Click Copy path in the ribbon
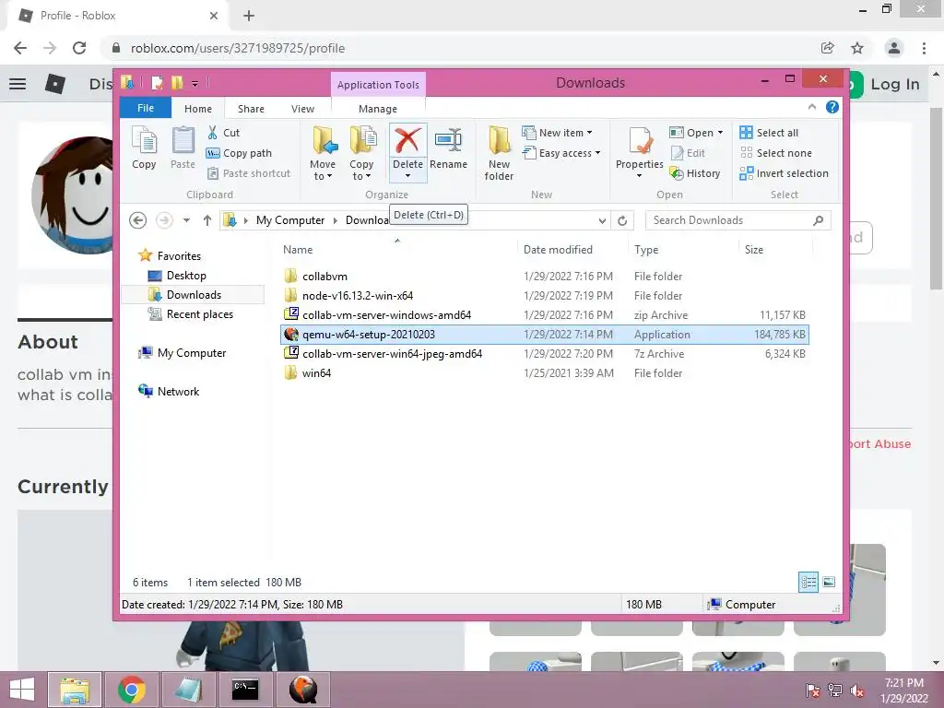944x708 pixels. (239, 153)
